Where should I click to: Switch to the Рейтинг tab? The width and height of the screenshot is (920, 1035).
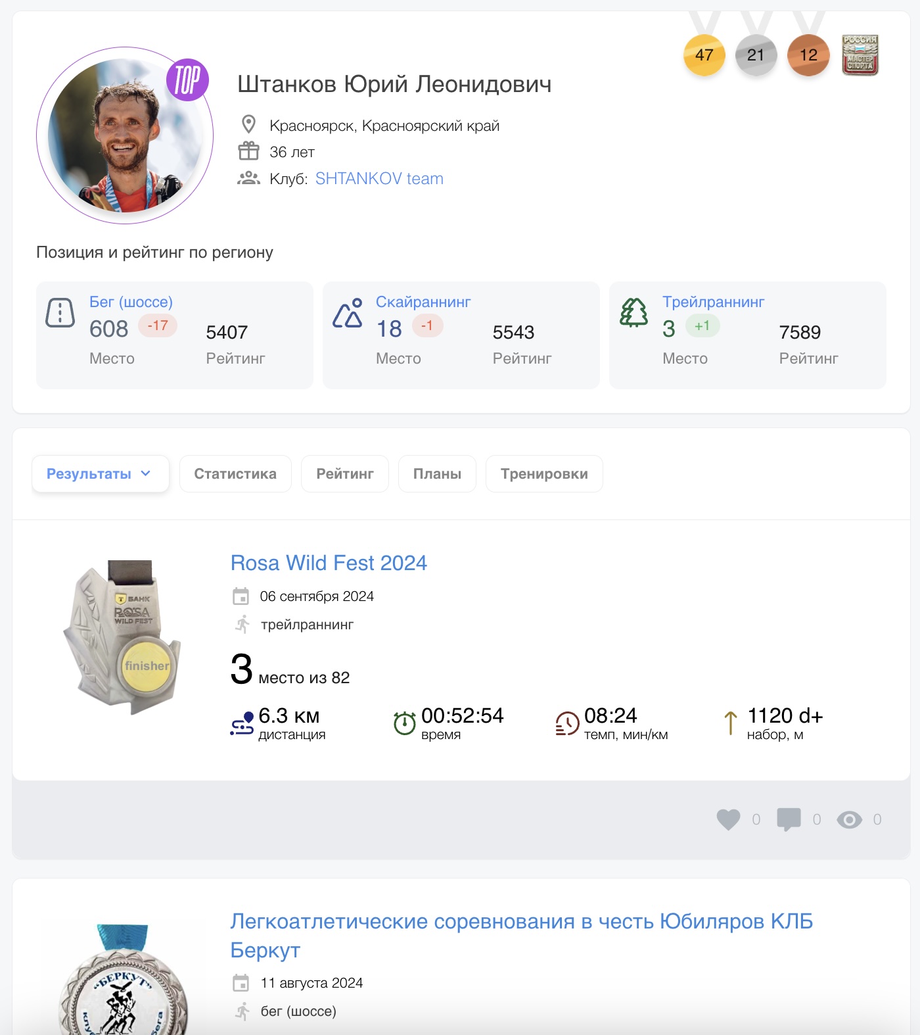[345, 473]
